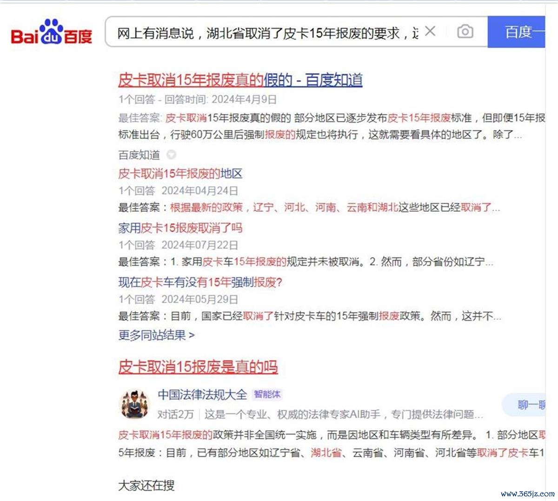Image resolution: width=558 pixels, height=501 pixels.
Task: Open result 皮卡取消15年报废真的假的 - 百度知道
Action: 240,80
